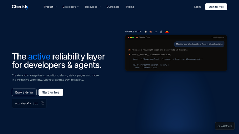Expand the Developers menu
Screen dimensions: 239x134
71,7
